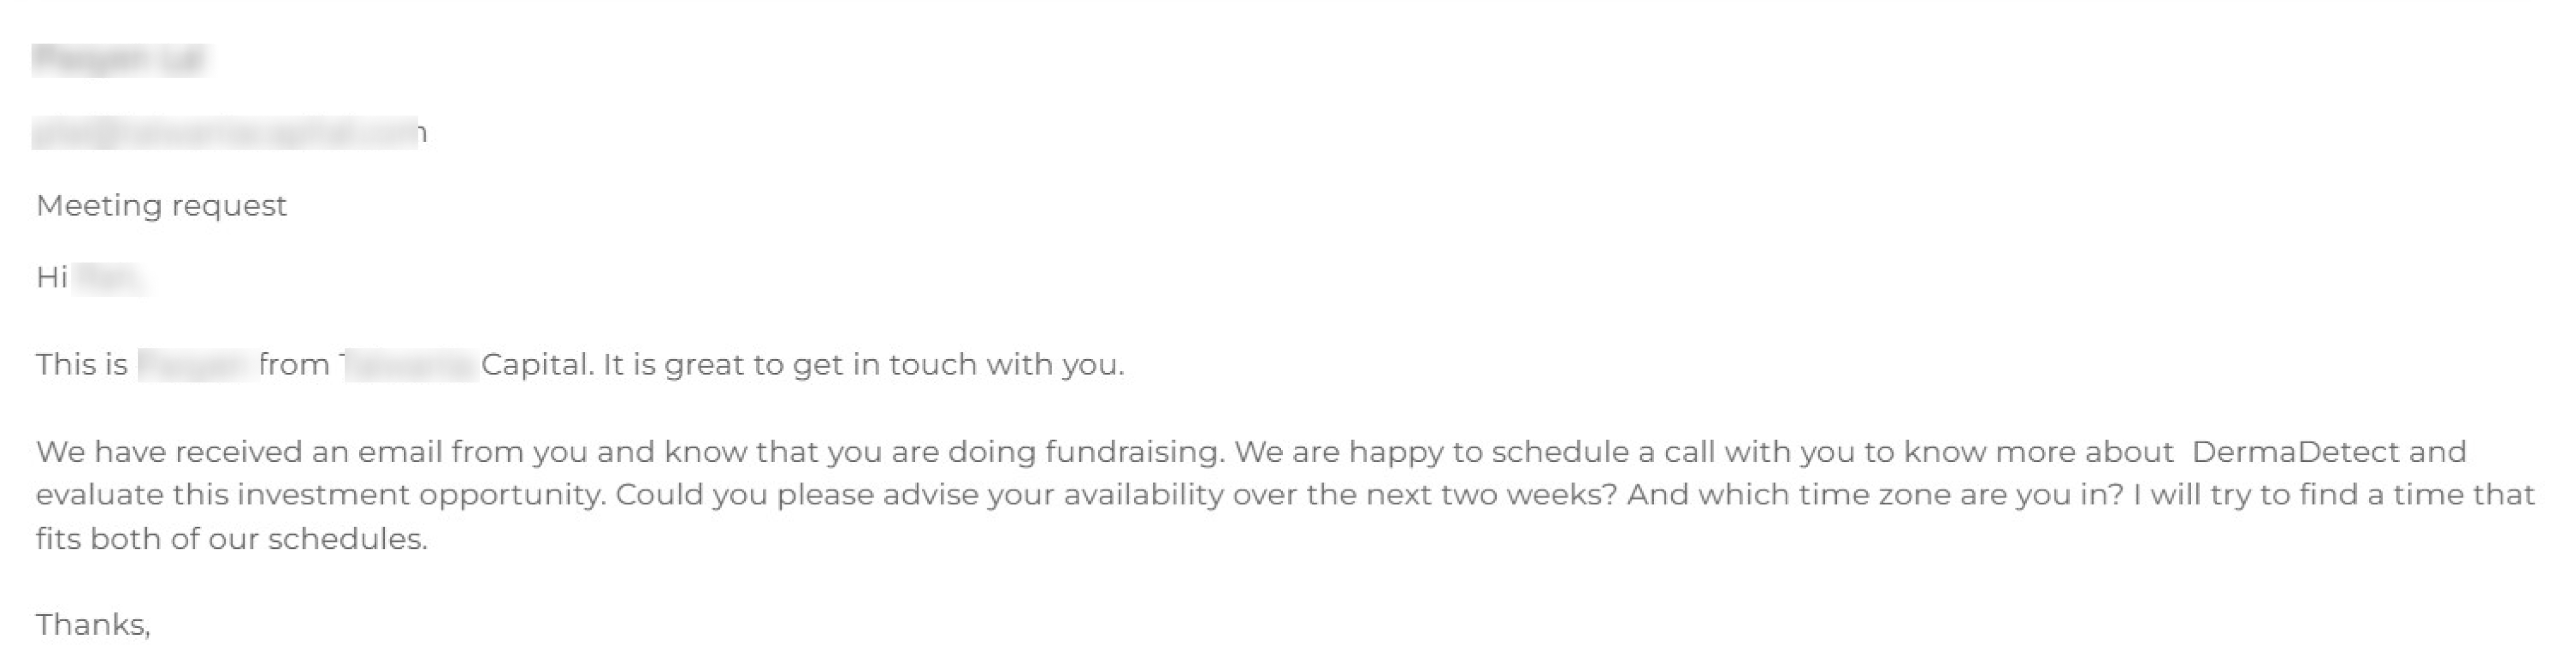Click the blurred sender email address

point(226,133)
